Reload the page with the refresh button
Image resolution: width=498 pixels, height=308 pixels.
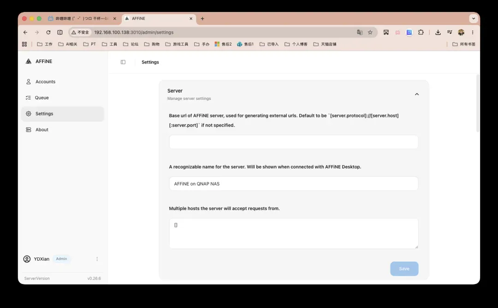(x=48, y=32)
